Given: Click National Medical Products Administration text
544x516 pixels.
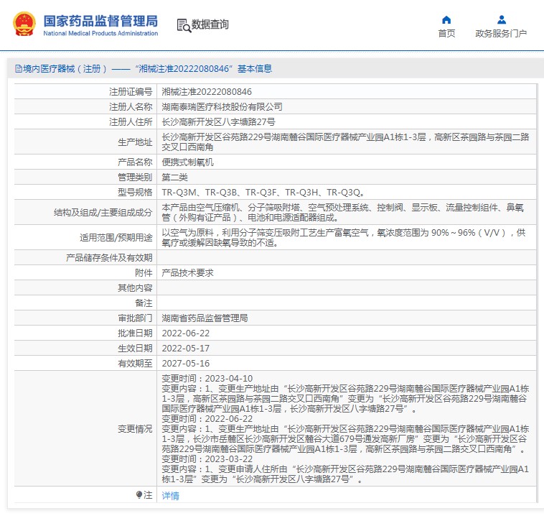Looking at the screenshot, I should tap(100, 33).
